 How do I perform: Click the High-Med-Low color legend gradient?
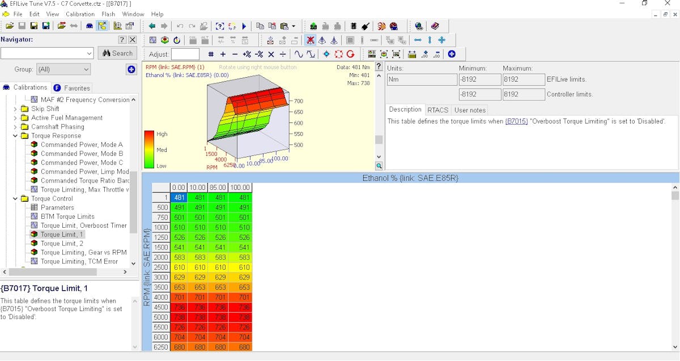tap(149, 150)
